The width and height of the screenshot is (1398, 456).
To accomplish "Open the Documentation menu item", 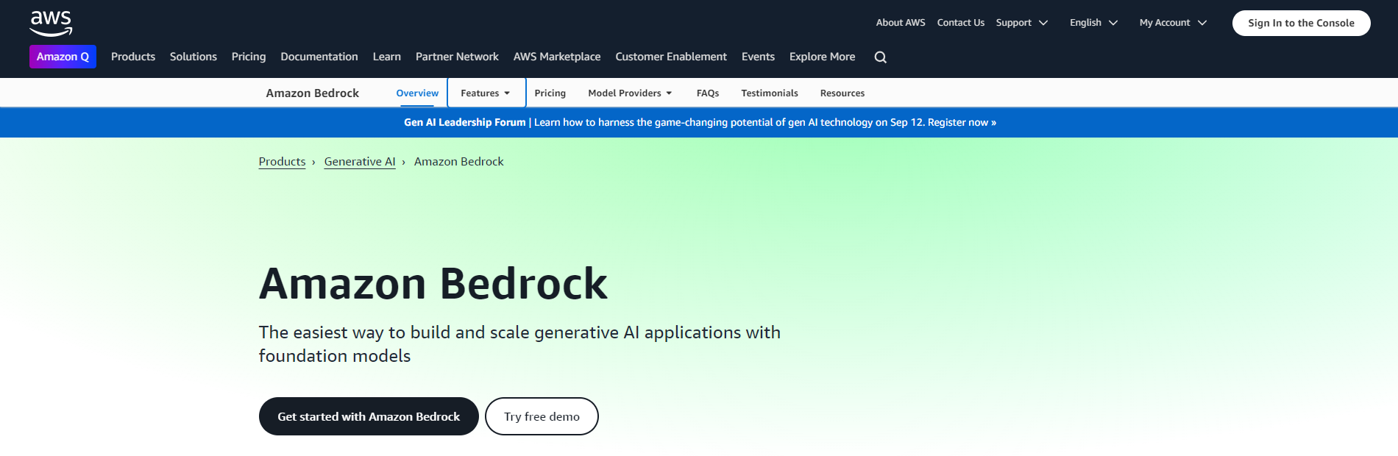I will click(319, 57).
